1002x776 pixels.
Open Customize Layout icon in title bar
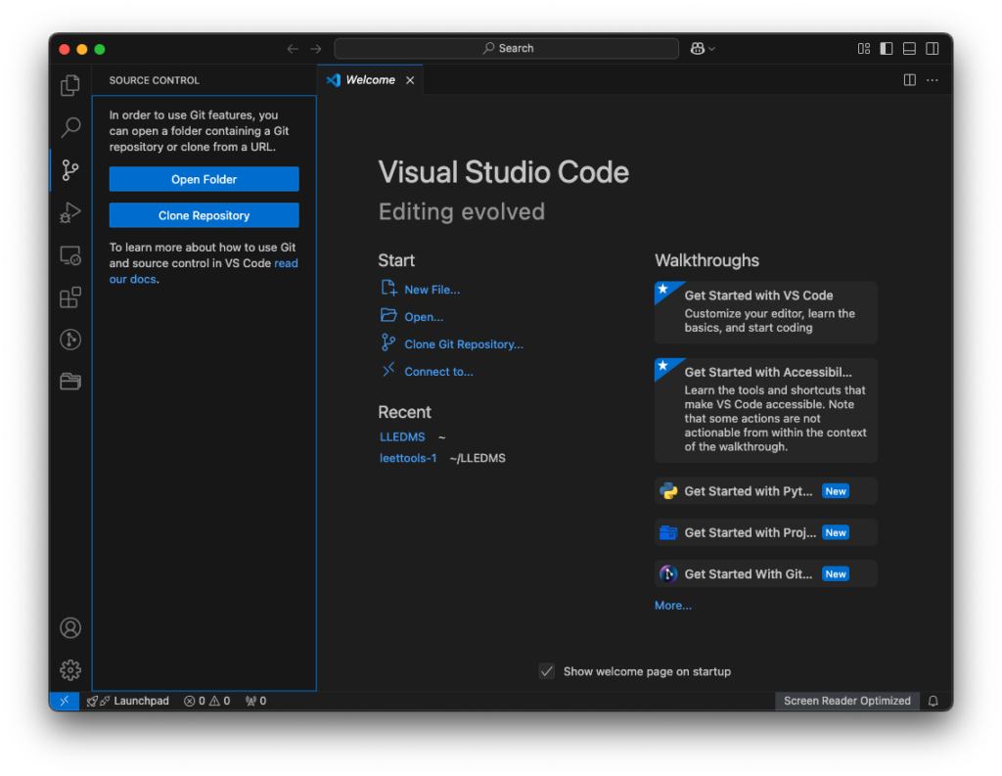pyautogui.click(x=864, y=49)
